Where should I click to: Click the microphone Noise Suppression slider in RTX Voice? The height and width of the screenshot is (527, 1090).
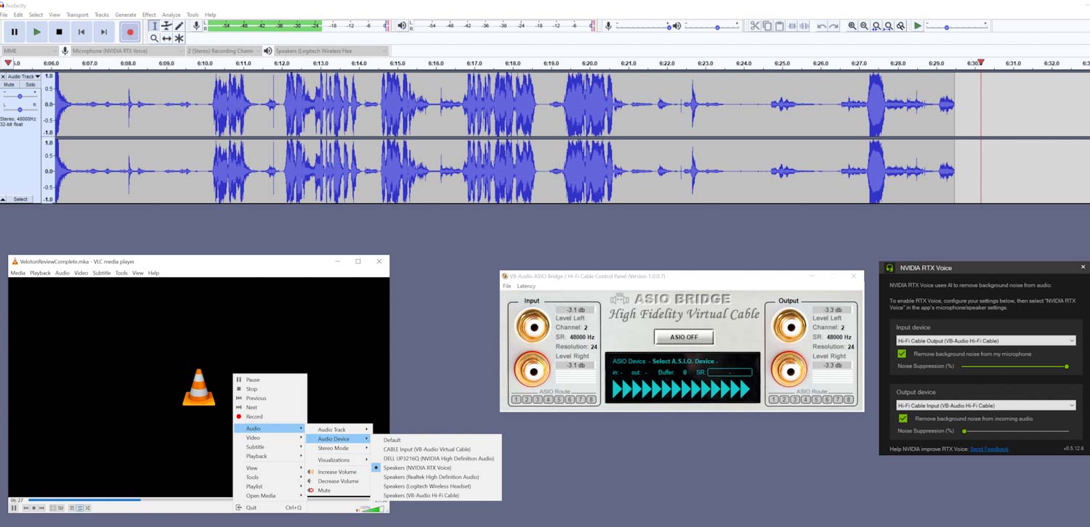[1014, 367]
